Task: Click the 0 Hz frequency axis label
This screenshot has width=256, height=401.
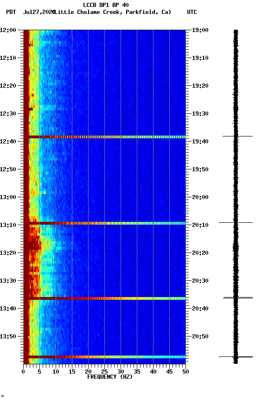Action: (x=23, y=372)
